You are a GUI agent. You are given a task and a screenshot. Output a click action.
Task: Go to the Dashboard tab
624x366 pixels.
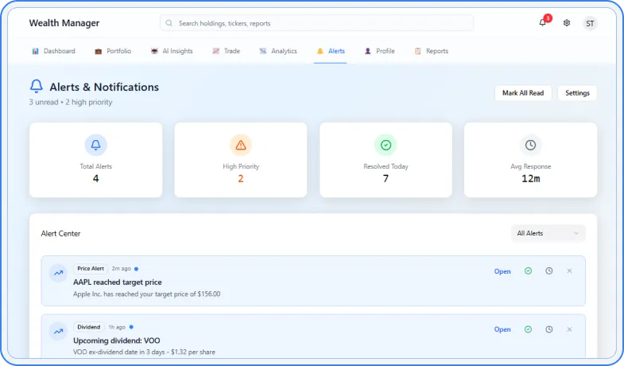53,51
